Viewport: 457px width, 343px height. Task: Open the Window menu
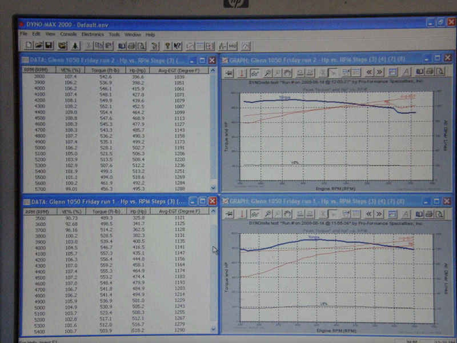tap(133, 34)
